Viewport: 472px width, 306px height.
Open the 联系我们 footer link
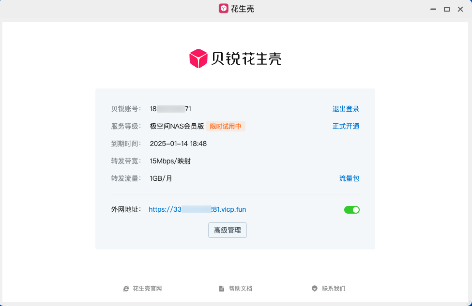328,289
